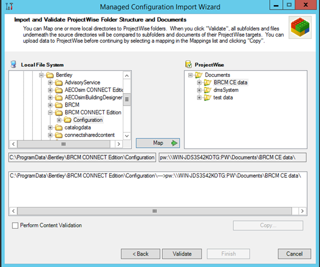The width and height of the screenshot is (320, 267).
Task: Click the Local File System computer icon
Action: (14, 64)
